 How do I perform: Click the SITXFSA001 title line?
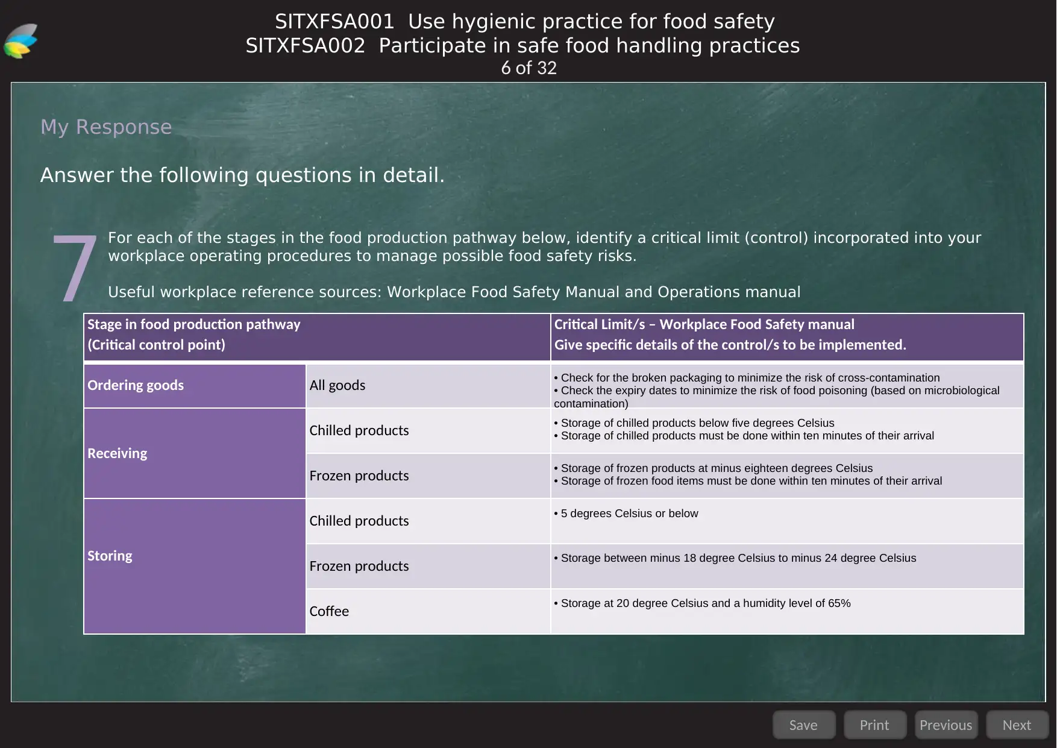(x=525, y=22)
